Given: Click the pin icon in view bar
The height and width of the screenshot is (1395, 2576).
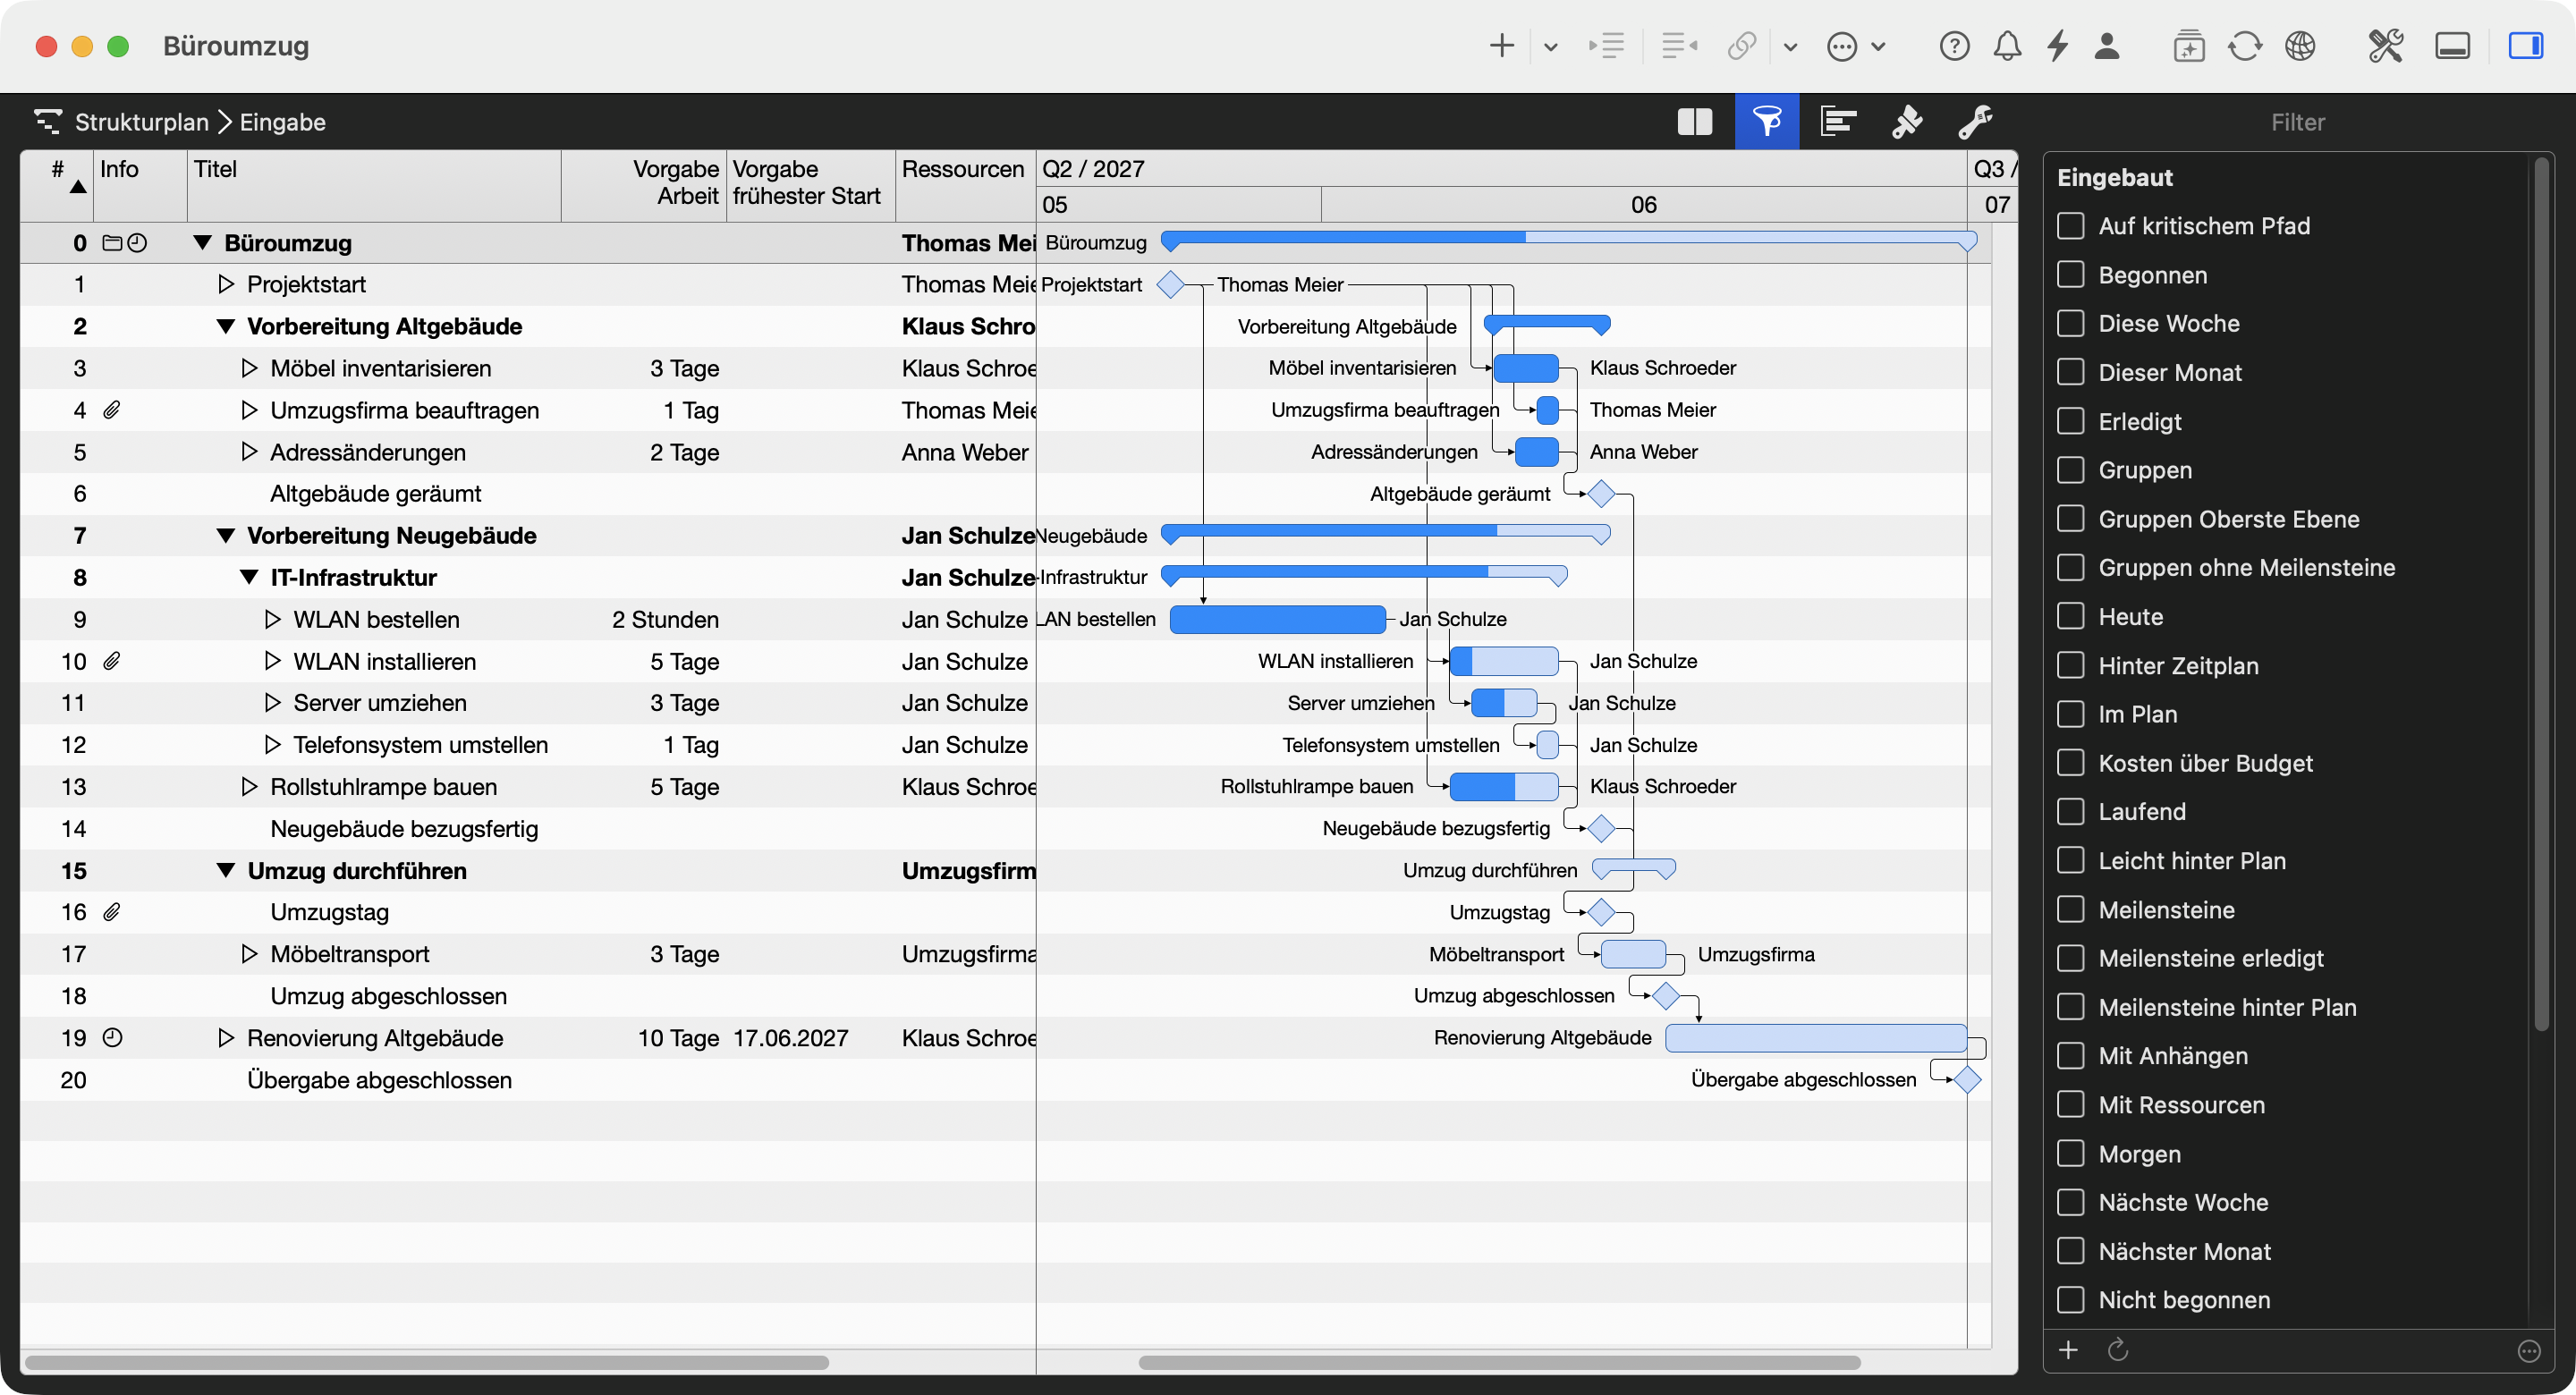Looking at the screenshot, I should [1907, 122].
